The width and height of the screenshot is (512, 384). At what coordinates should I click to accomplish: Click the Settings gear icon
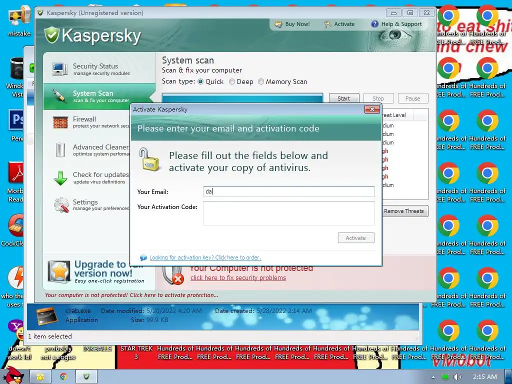tap(61, 205)
